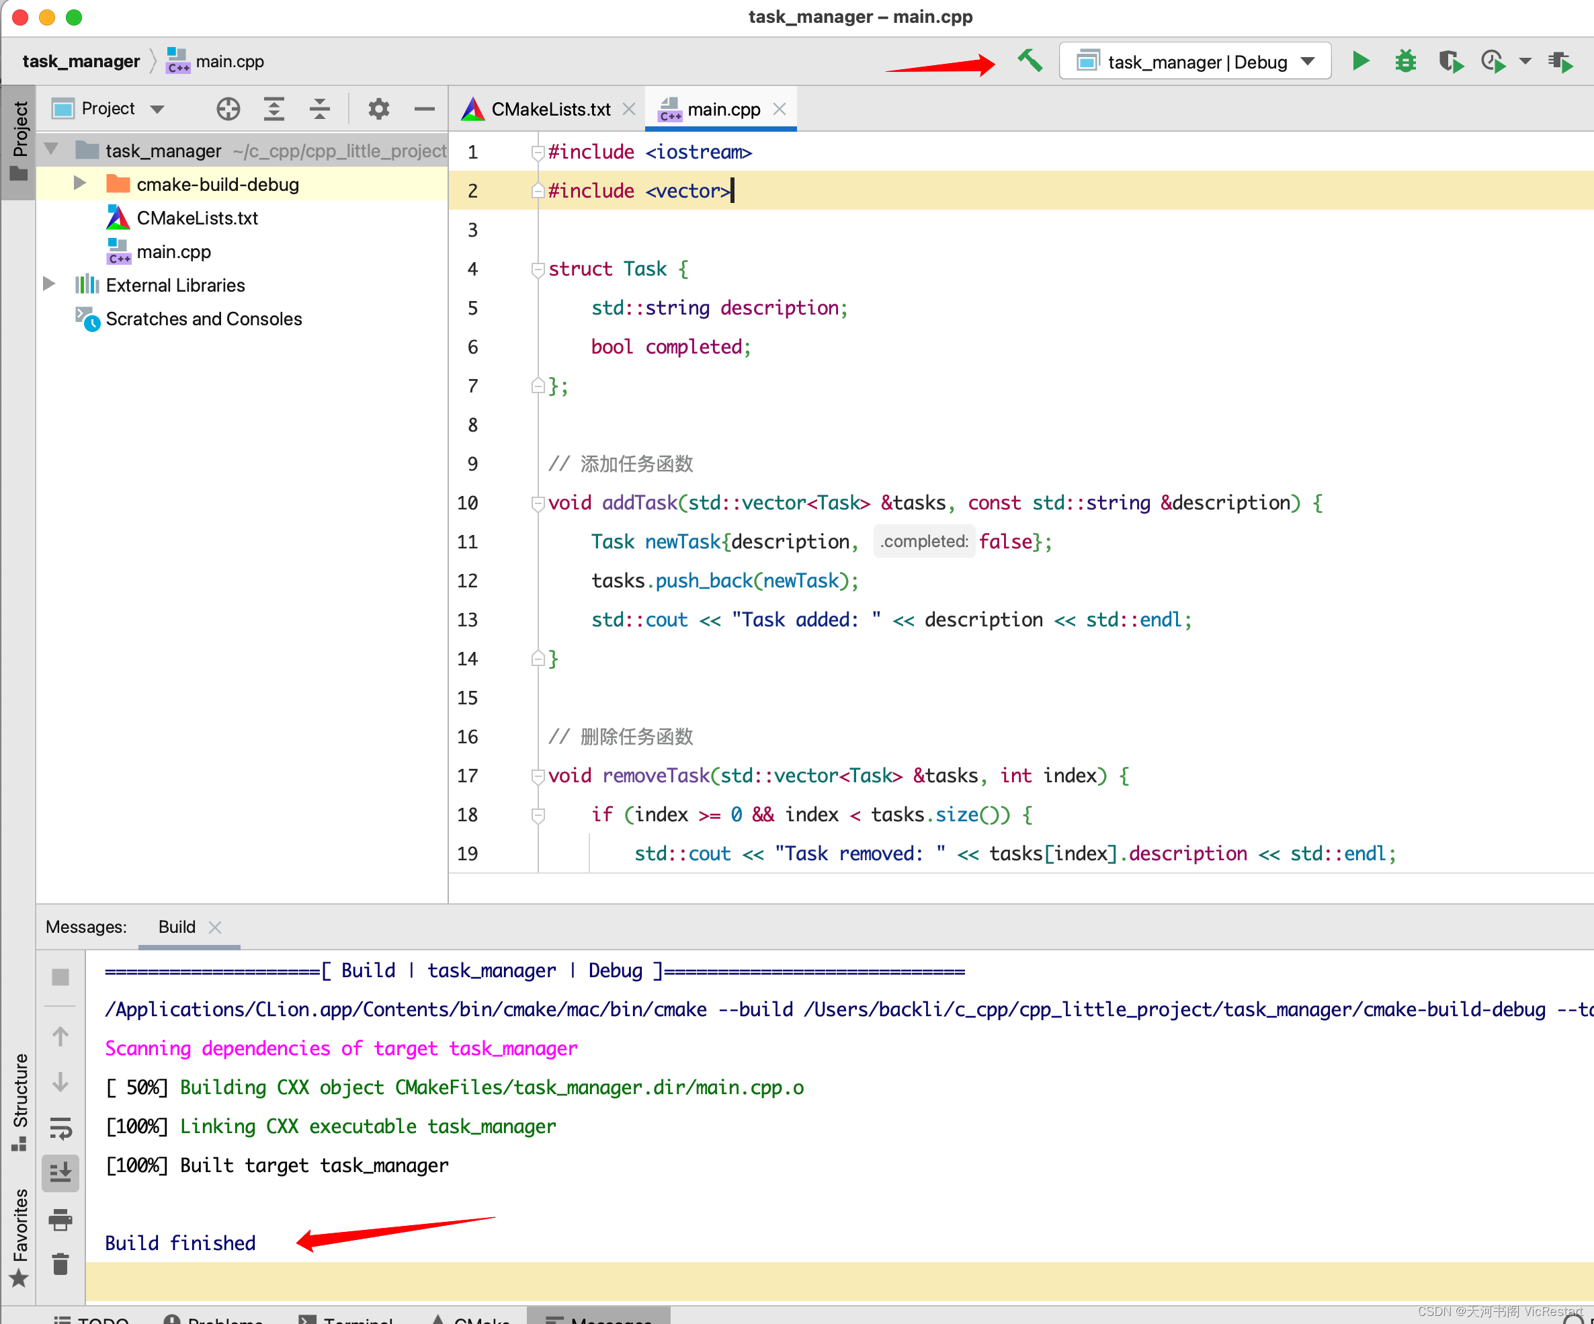This screenshot has width=1594, height=1324.
Task: Switch to CMakeLists.txt editor tab
Action: tap(550, 110)
